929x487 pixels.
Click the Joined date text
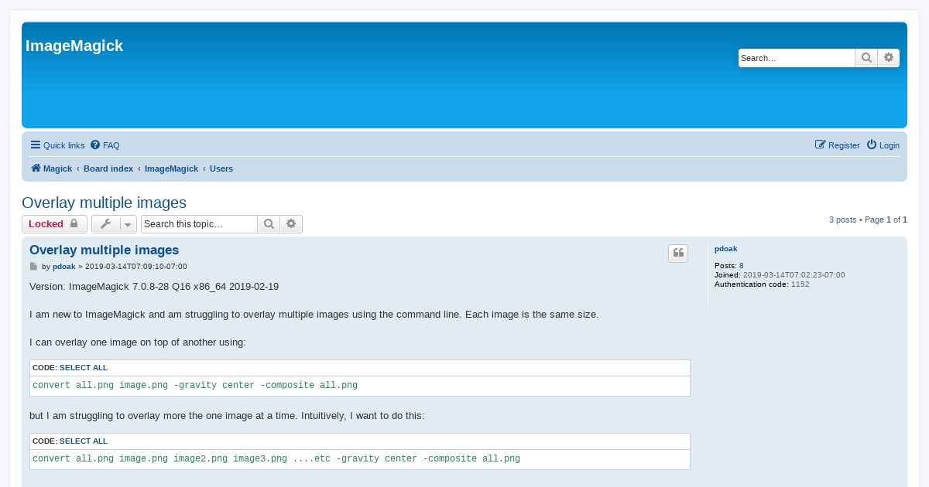[780, 275]
